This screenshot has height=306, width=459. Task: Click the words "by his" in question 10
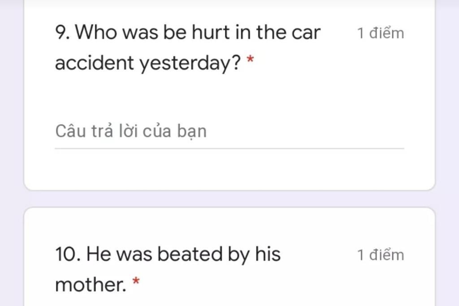point(254,254)
